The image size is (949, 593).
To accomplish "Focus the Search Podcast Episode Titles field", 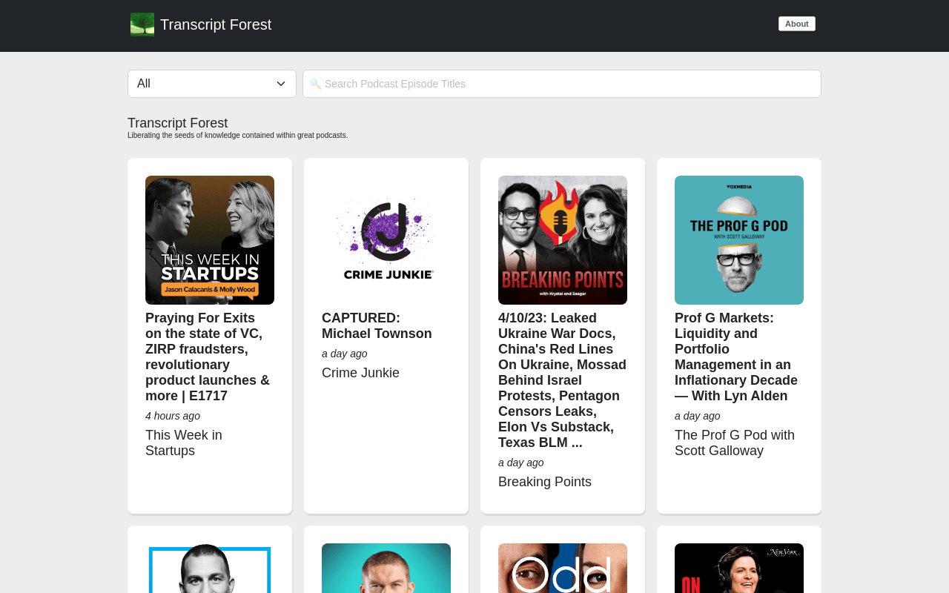I will [x=562, y=84].
